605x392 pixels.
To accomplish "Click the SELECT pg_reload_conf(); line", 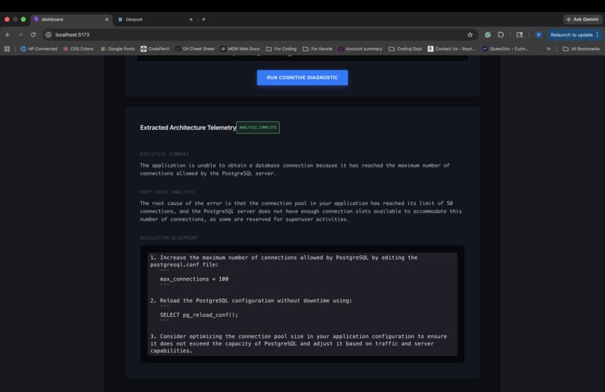I will (x=199, y=315).
